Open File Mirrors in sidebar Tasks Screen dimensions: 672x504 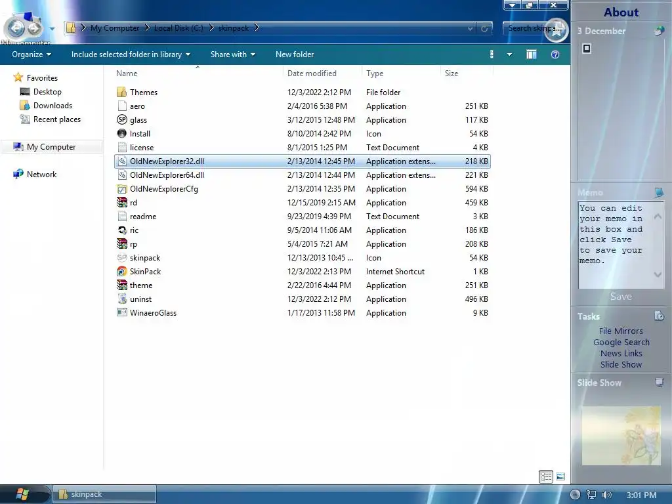(x=621, y=331)
